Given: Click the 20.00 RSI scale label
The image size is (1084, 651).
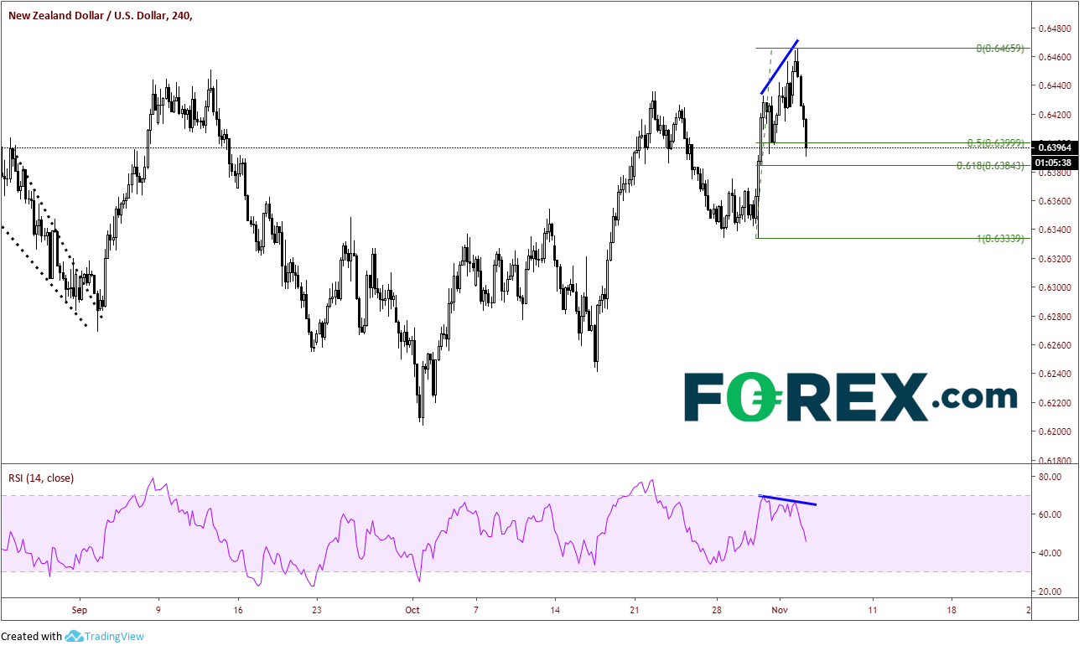Looking at the screenshot, I should 1050,592.
